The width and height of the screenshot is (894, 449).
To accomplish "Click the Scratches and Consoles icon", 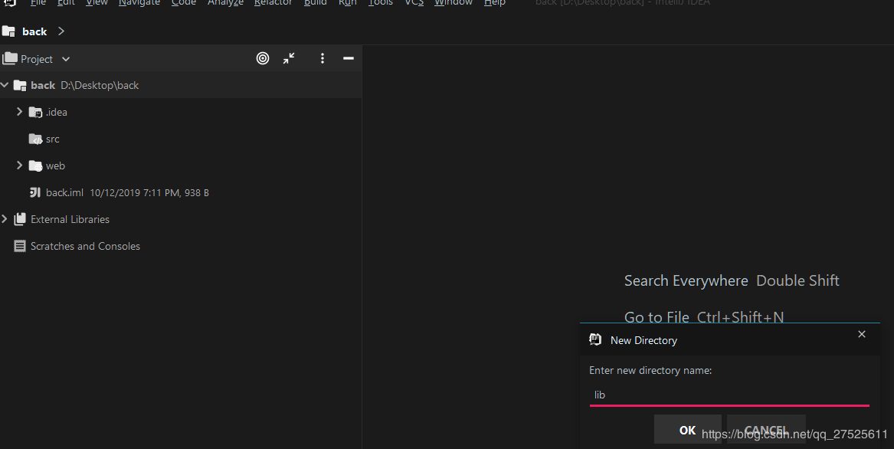I will click(20, 246).
